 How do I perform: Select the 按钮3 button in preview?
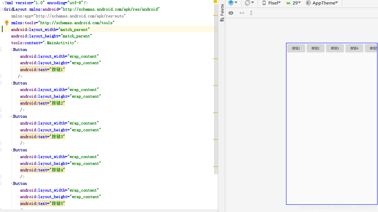pyautogui.click(x=335, y=48)
